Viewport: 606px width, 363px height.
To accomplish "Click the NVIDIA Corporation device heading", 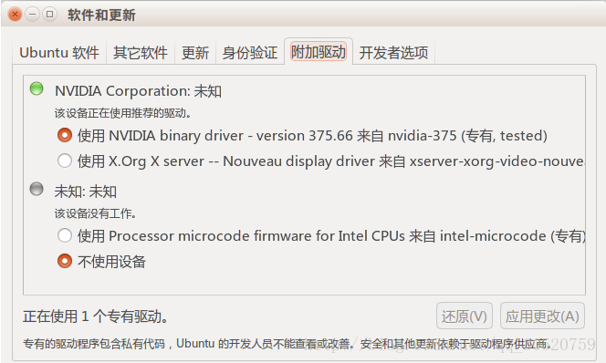I will [x=138, y=91].
